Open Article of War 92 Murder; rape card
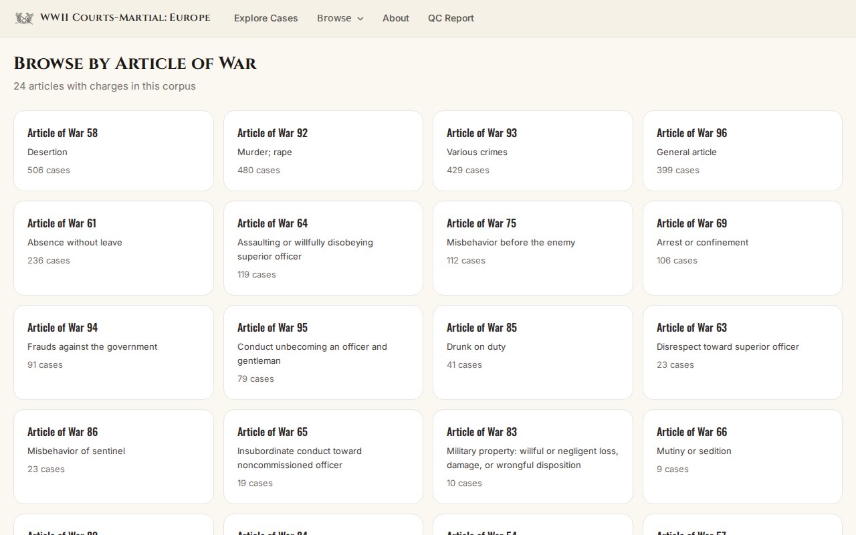 click(323, 150)
